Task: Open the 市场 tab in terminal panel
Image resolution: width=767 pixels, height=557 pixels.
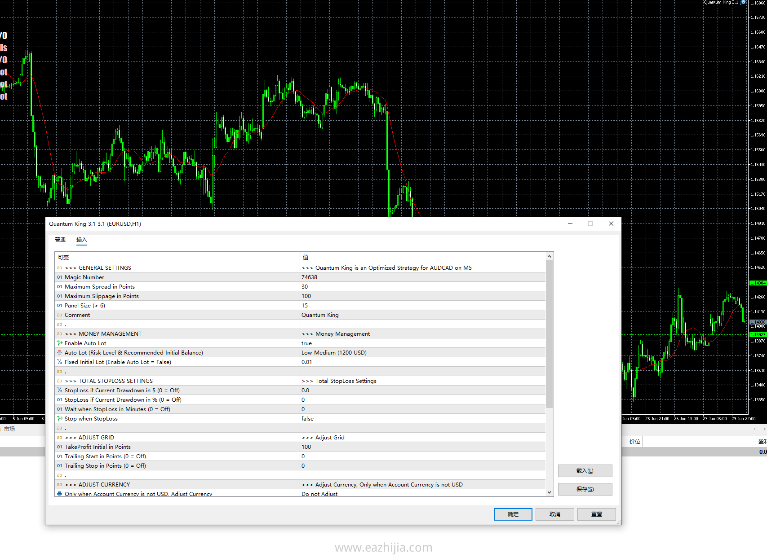Action: pyautogui.click(x=9, y=429)
